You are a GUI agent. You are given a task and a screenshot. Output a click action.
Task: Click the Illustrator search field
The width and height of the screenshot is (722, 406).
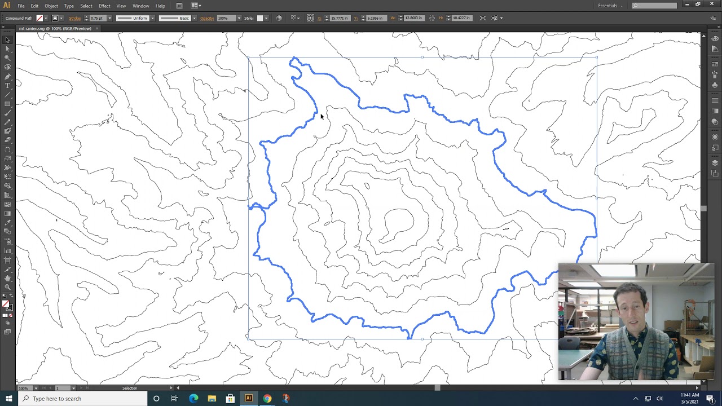pyautogui.click(x=654, y=6)
